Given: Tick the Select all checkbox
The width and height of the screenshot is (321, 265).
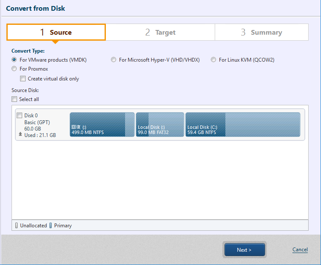Looking at the screenshot, I should coord(14,99).
